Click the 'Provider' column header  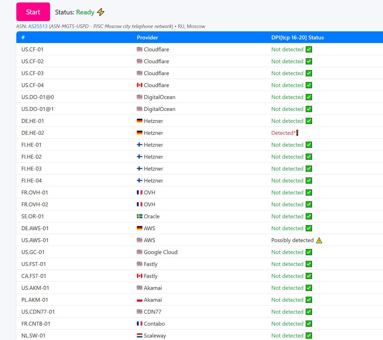(x=147, y=37)
